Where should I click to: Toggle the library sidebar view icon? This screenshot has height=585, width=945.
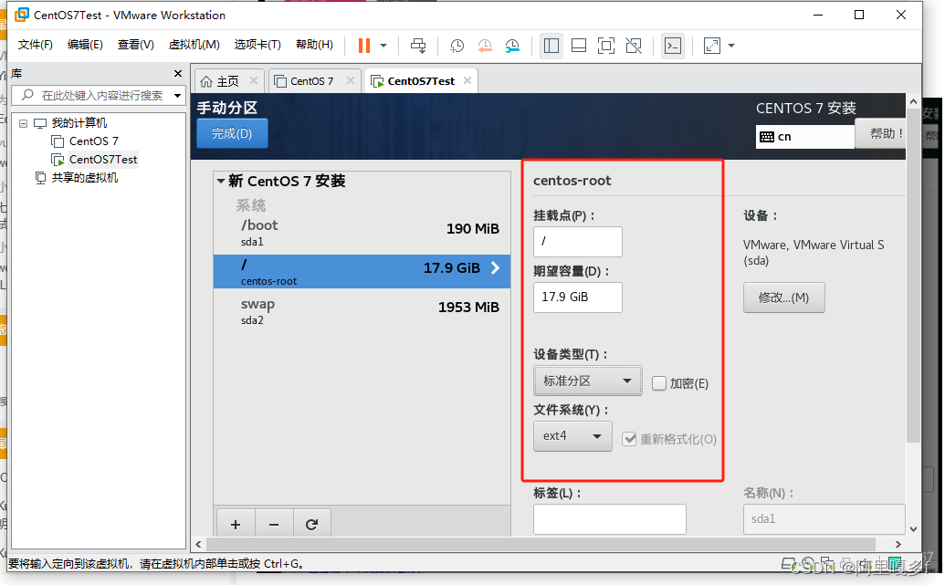tap(551, 46)
